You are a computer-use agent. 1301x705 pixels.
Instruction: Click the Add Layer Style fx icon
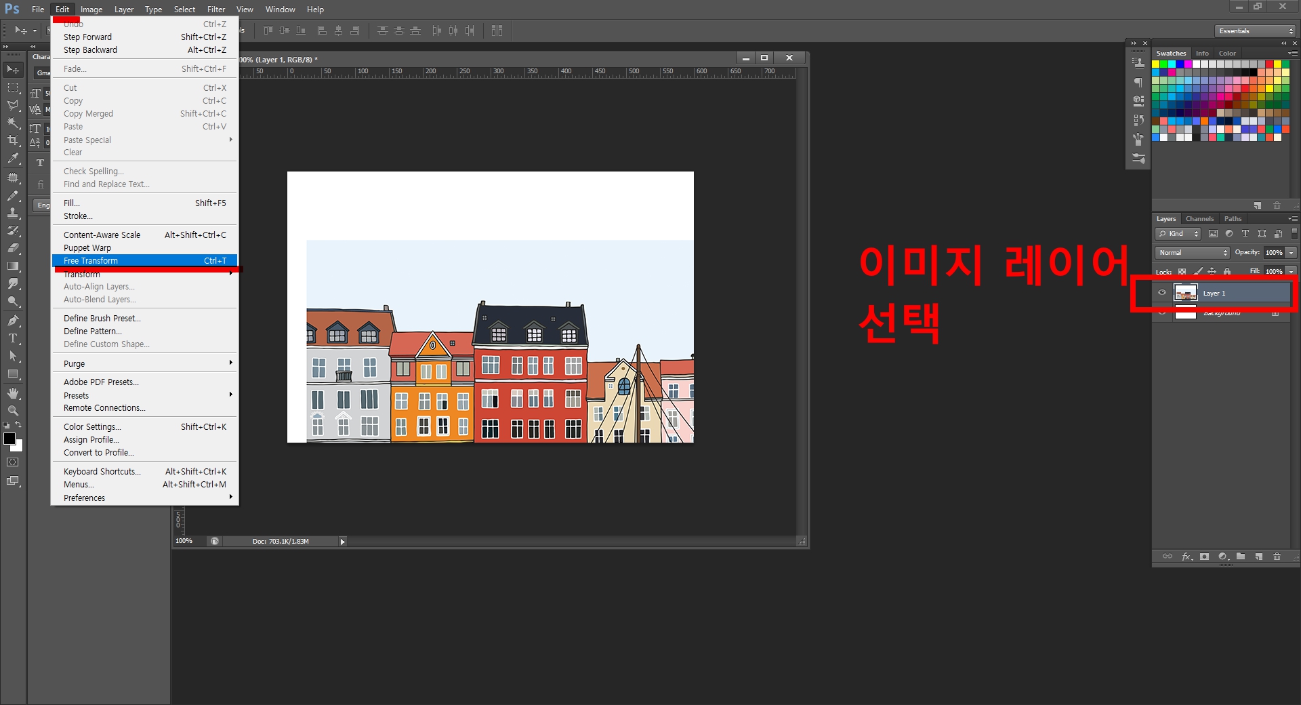click(1186, 557)
